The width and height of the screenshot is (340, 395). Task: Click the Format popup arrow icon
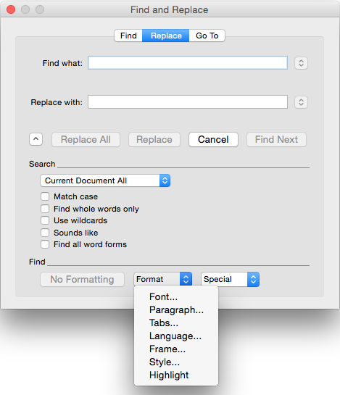(186, 279)
